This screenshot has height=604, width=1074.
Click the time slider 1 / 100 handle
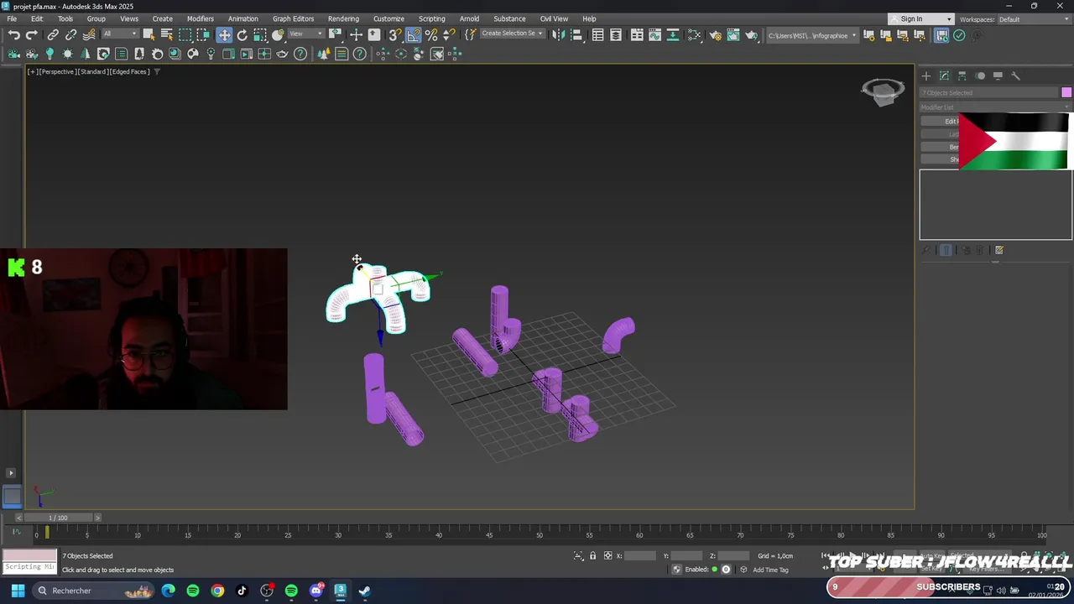point(57,518)
